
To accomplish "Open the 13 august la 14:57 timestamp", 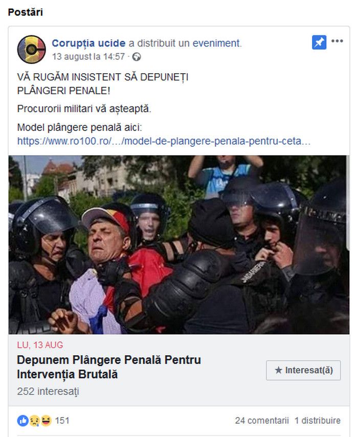I will coord(88,57).
